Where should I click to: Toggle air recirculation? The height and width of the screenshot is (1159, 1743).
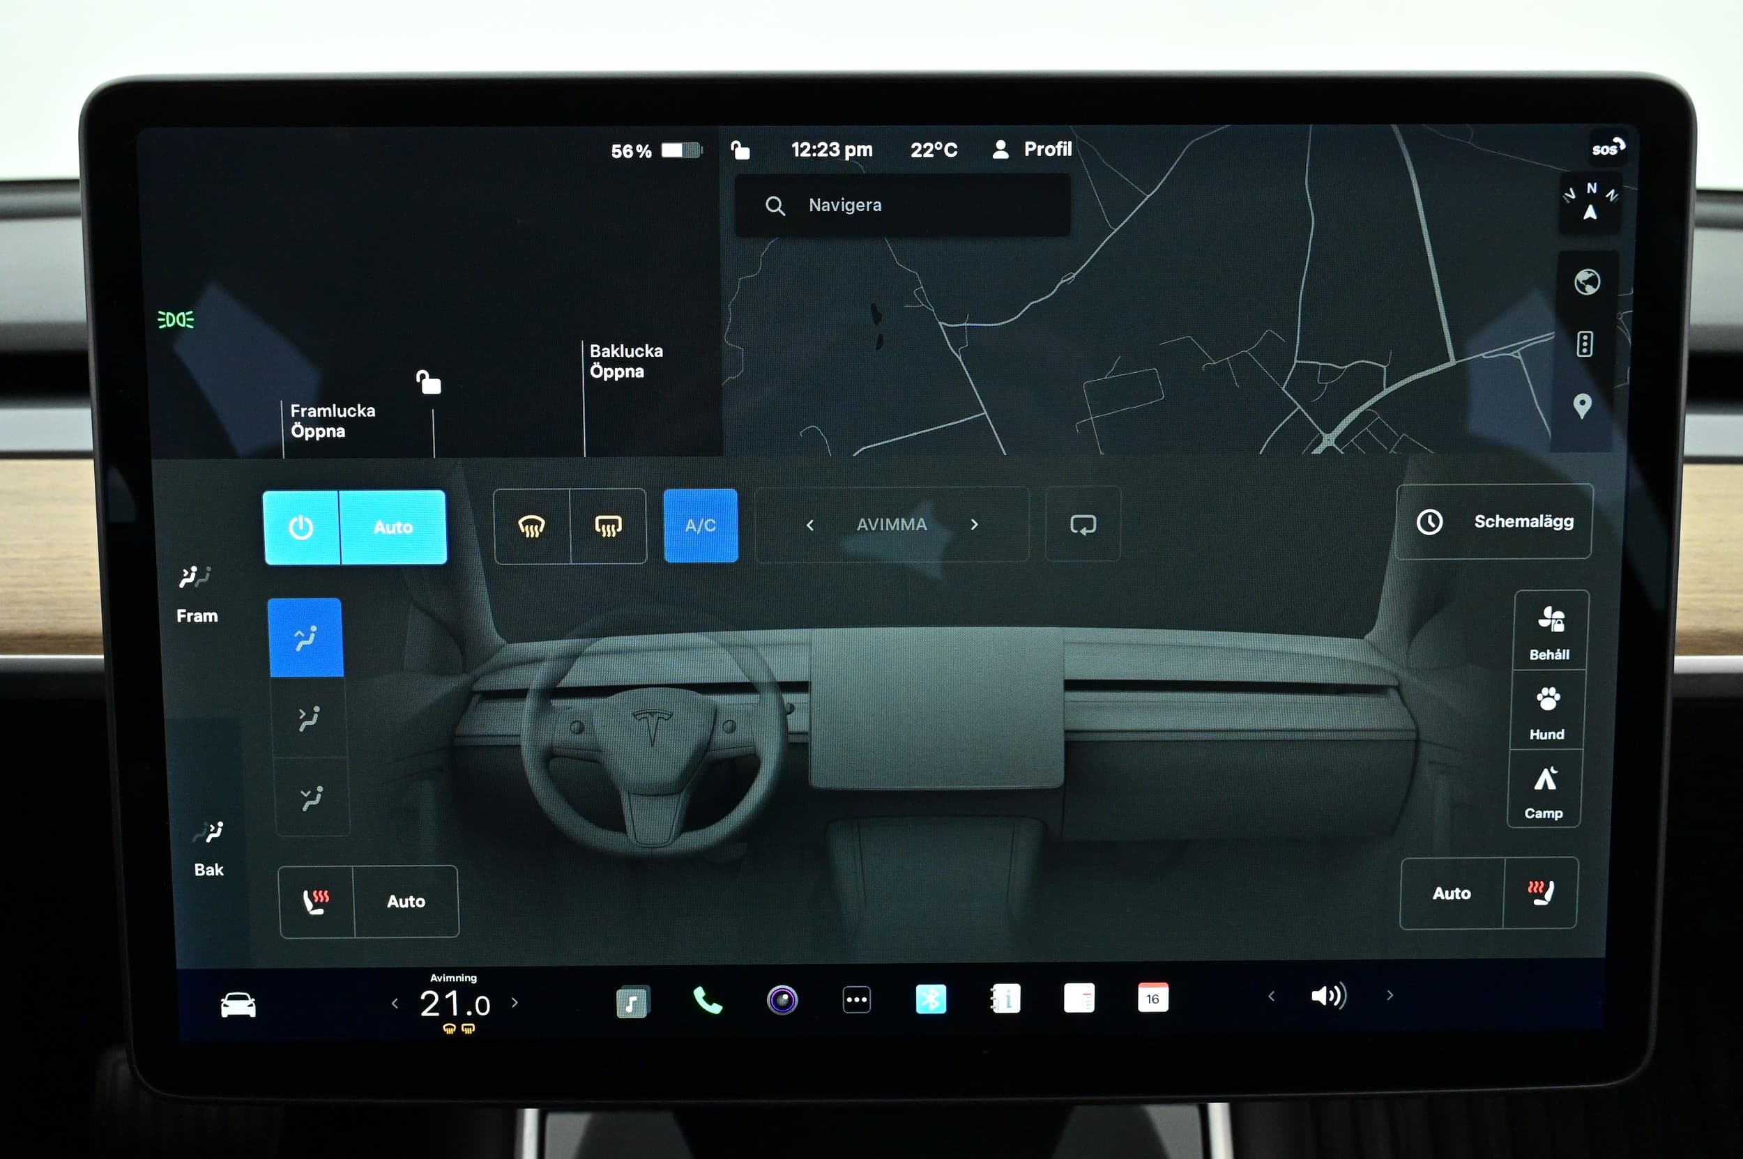[1083, 524]
